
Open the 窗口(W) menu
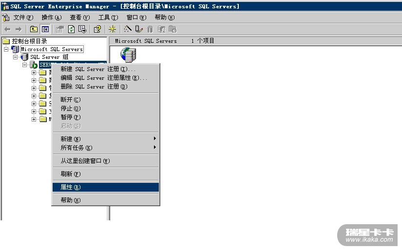coord(136,18)
